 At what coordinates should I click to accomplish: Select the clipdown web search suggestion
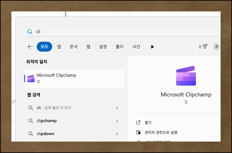click(74, 134)
